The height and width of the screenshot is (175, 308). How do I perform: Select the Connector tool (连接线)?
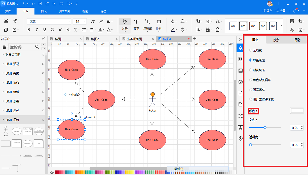click(x=147, y=24)
